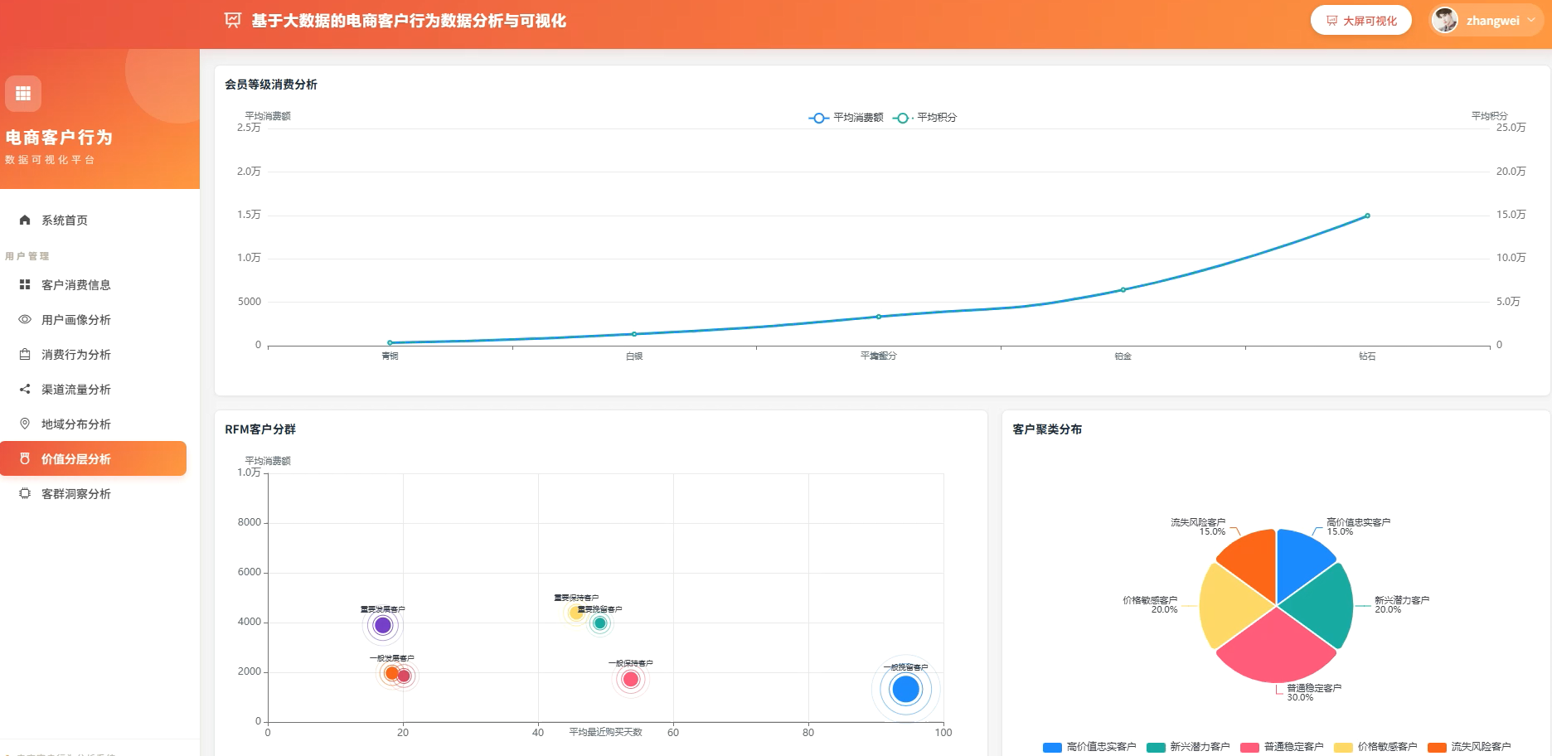Click the pink 普通稳定客户 pie slice
Viewport: 1552px width, 756px height.
coord(1277,651)
